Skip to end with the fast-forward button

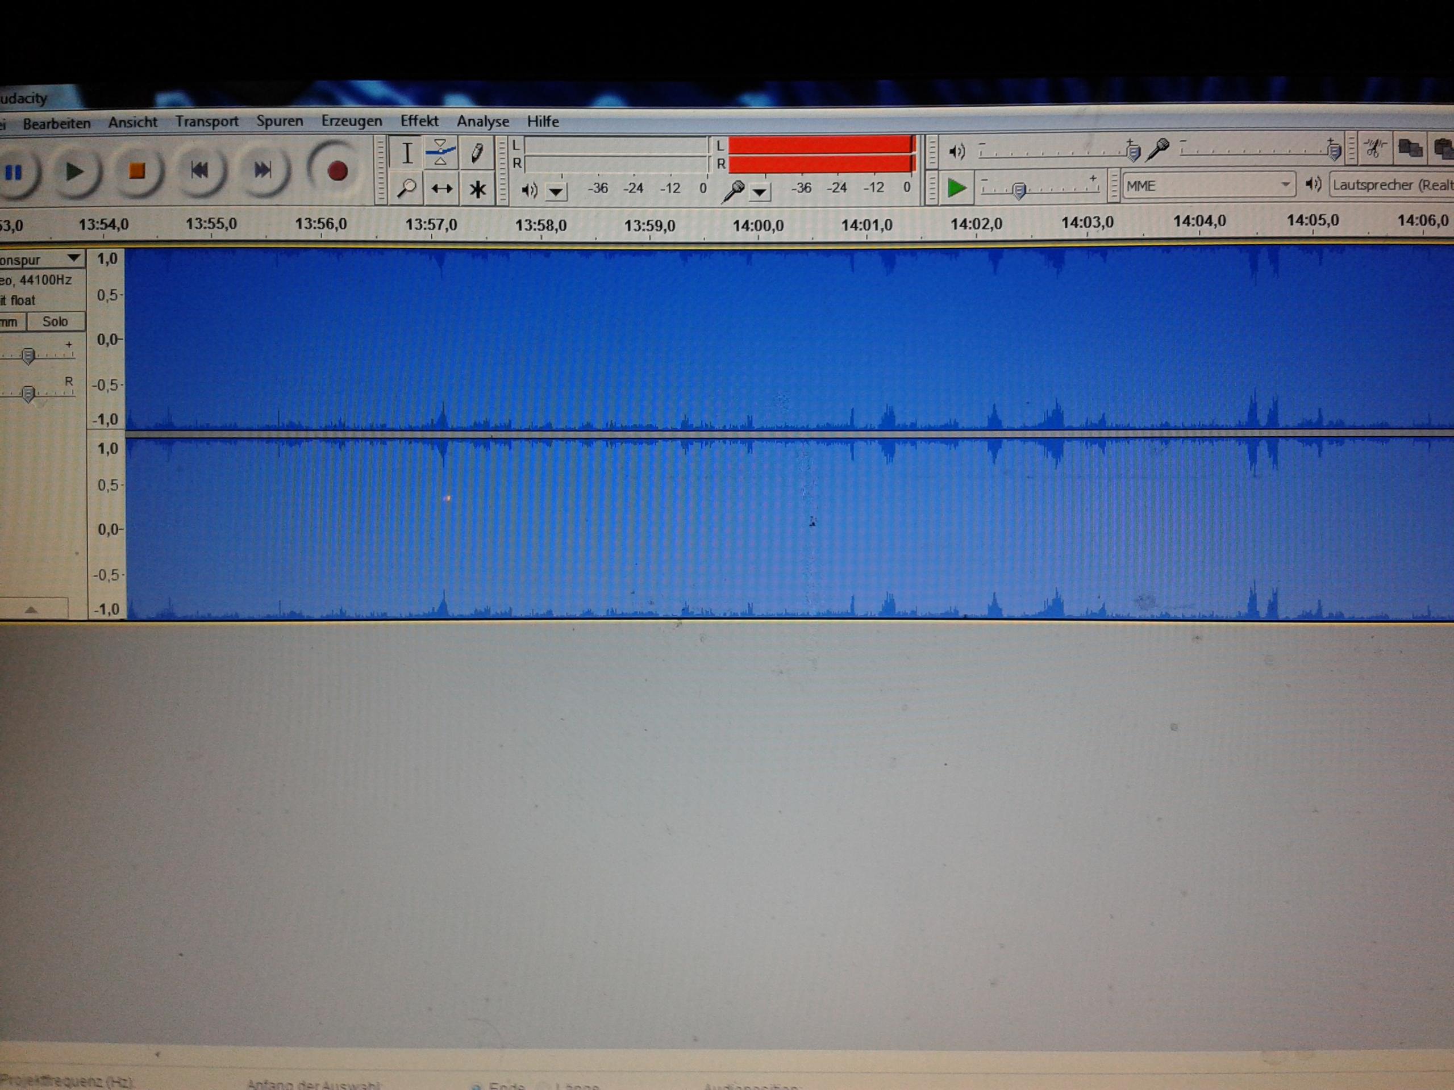tap(263, 171)
